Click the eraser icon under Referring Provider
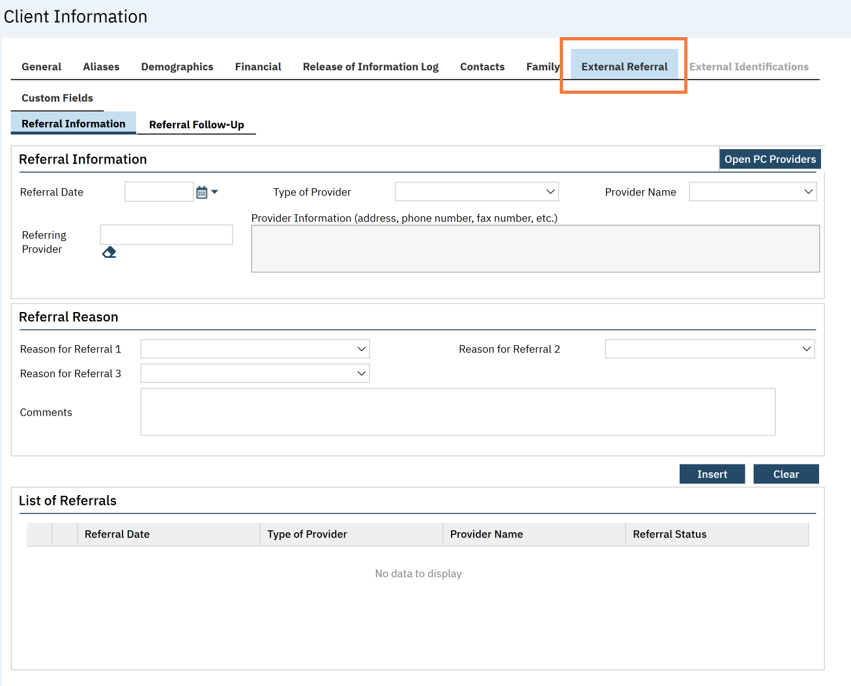Screen dimensions: 851x686 click(x=109, y=252)
